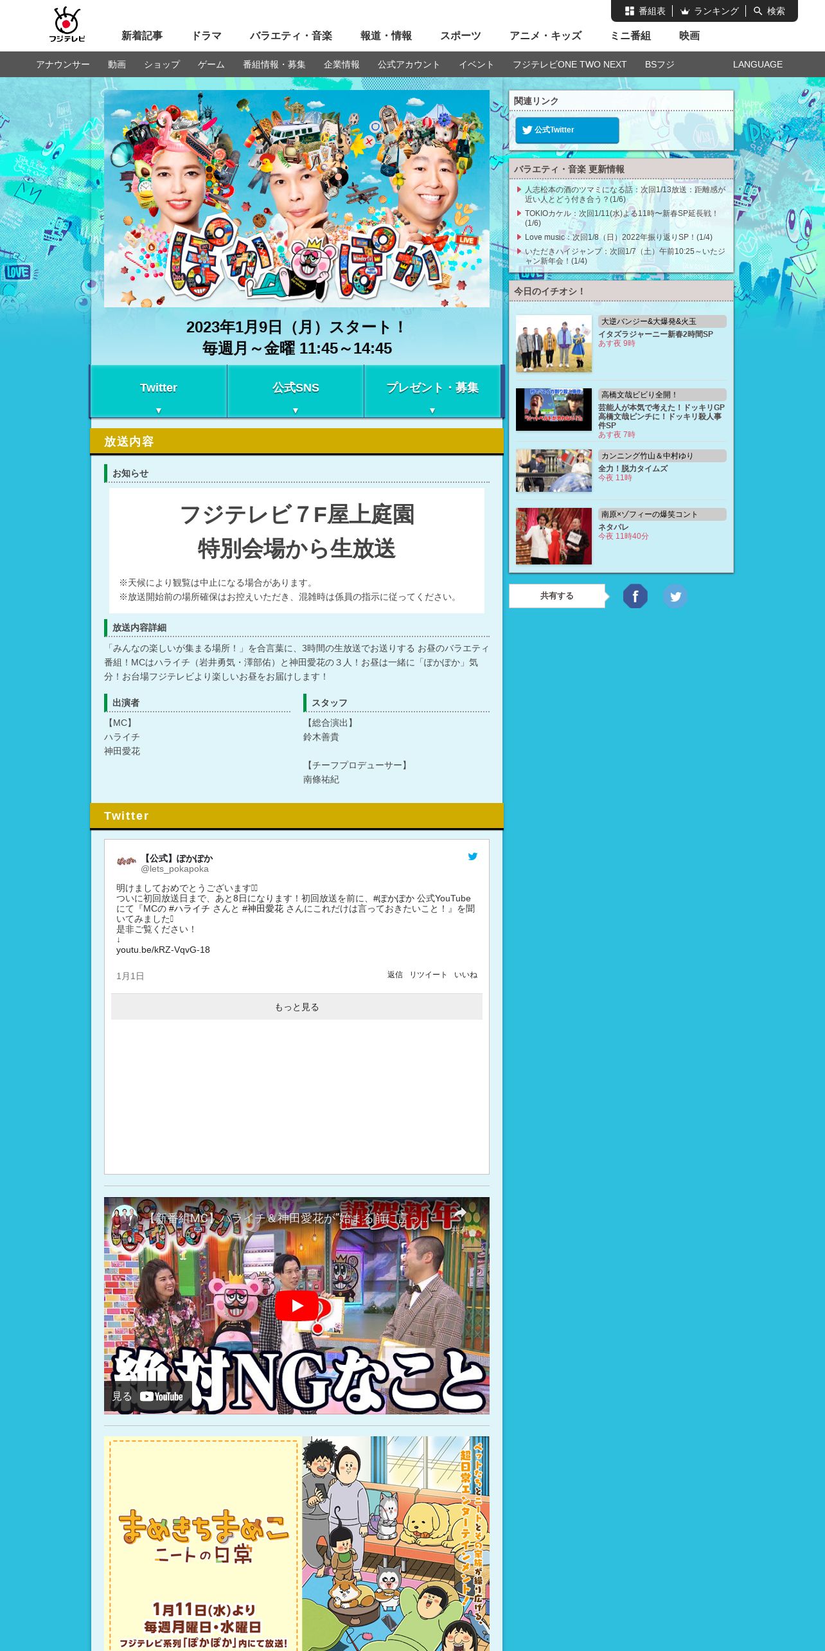The height and width of the screenshot is (1651, 825).
Task: Open まめきちまめこ banner
Action: (x=297, y=1544)
